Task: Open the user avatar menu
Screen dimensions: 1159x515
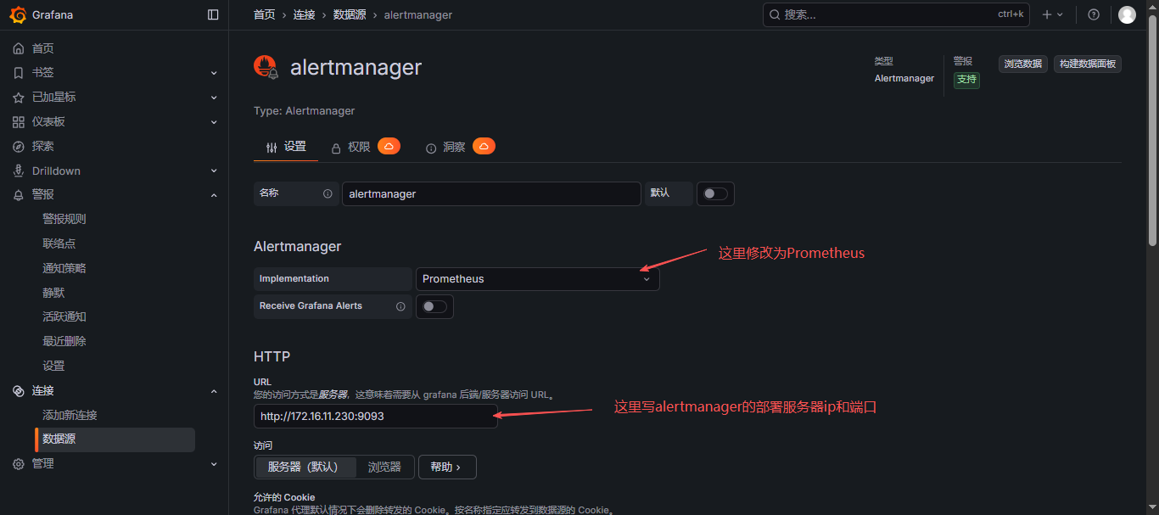Action: (x=1127, y=14)
